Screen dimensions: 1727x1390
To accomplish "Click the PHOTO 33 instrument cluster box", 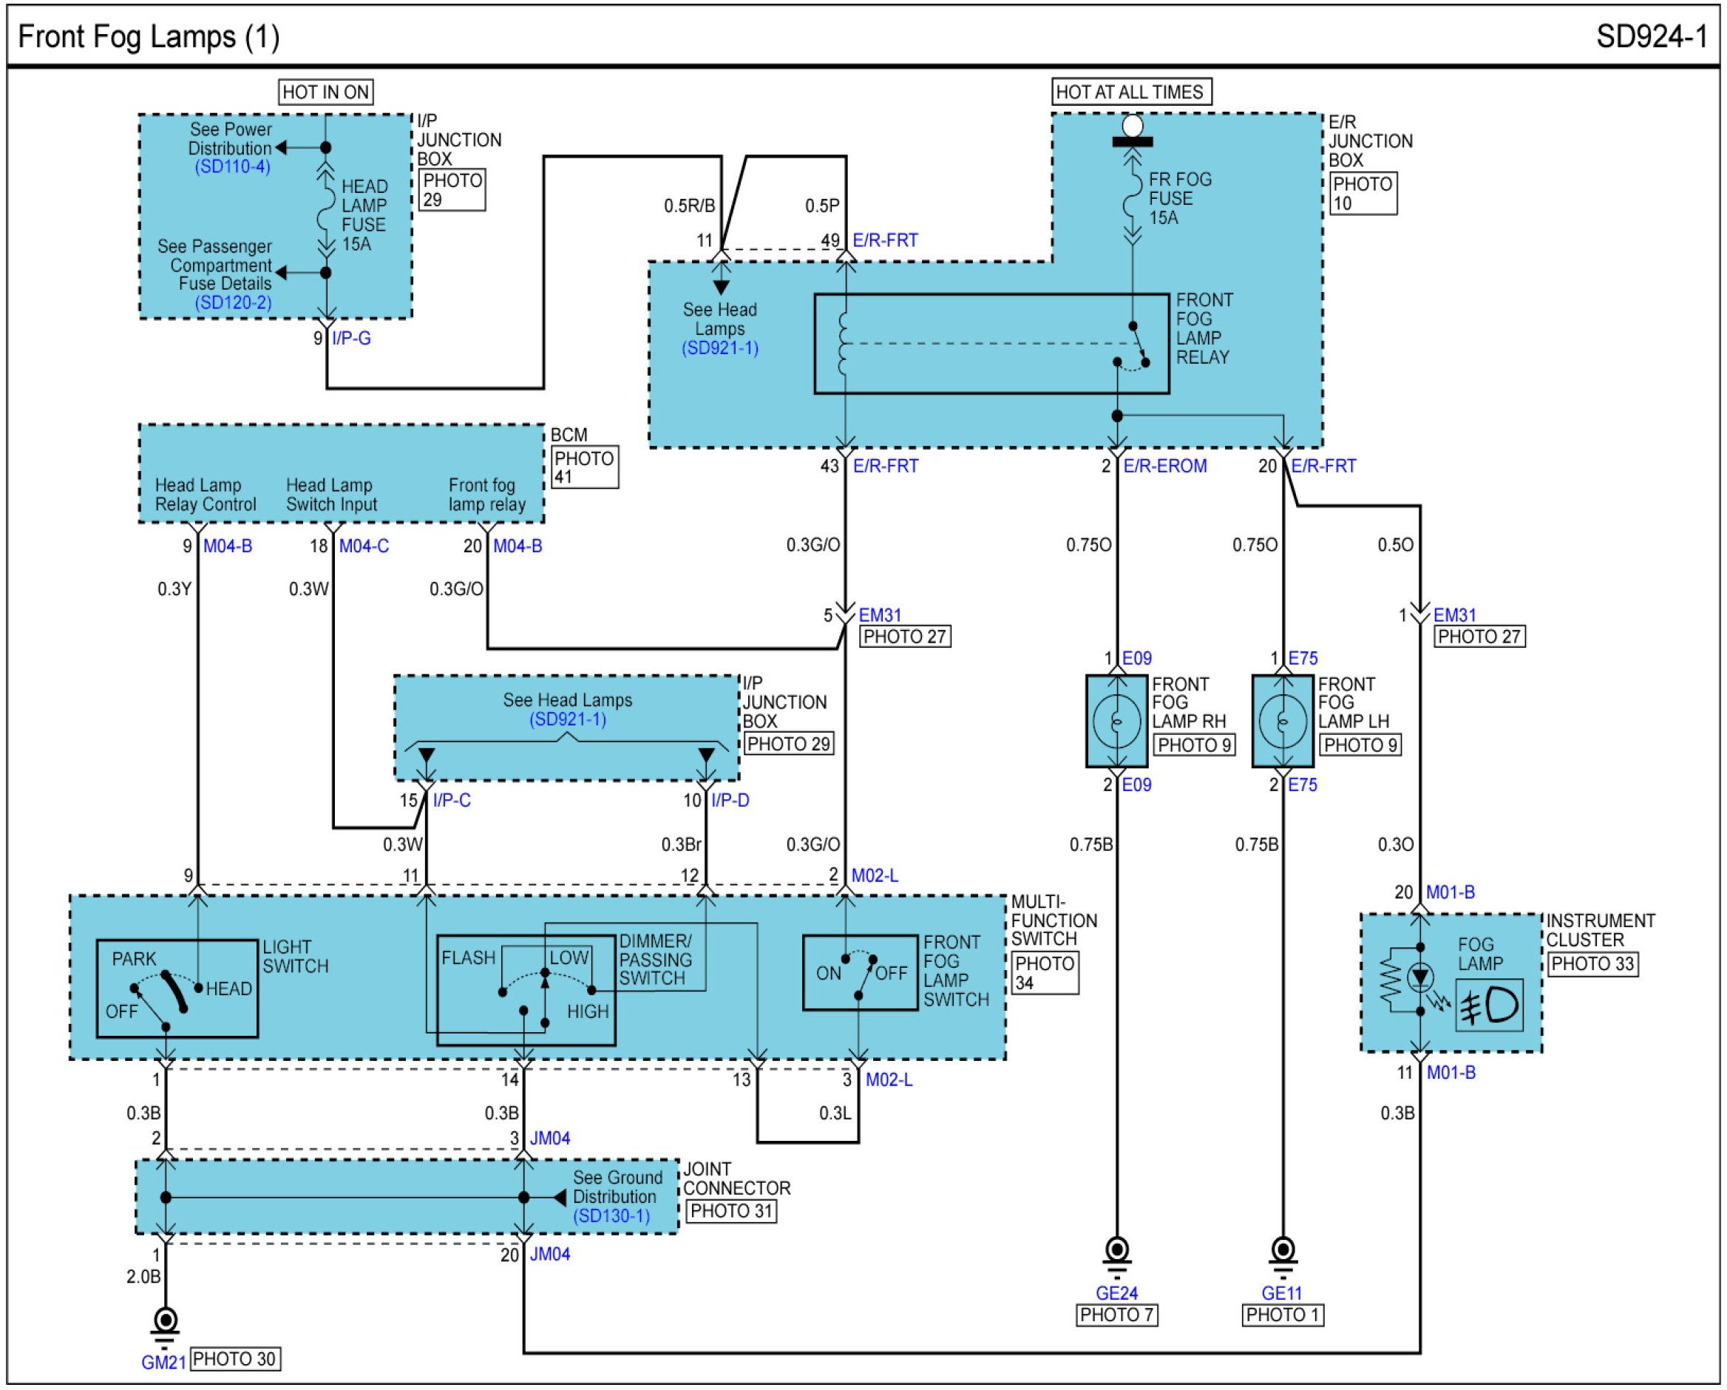I will 1592,965.
